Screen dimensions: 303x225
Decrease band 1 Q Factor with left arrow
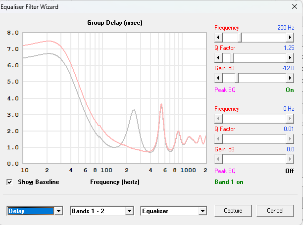pos(218,57)
